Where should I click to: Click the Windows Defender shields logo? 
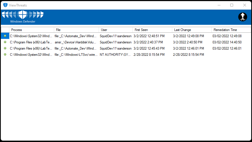(23, 15)
